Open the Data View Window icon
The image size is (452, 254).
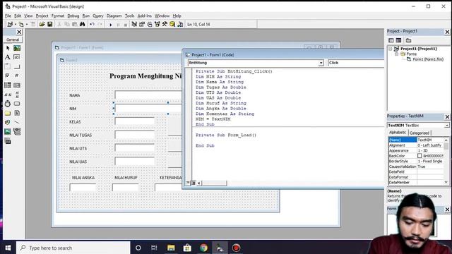pyautogui.click(x=172, y=25)
